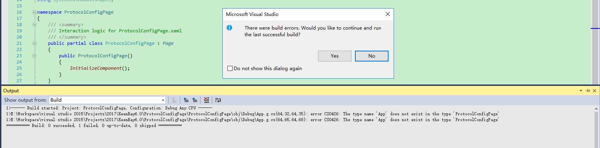
Task: Toggle word wrap in Output panel
Action: pyautogui.click(x=218, y=100)
